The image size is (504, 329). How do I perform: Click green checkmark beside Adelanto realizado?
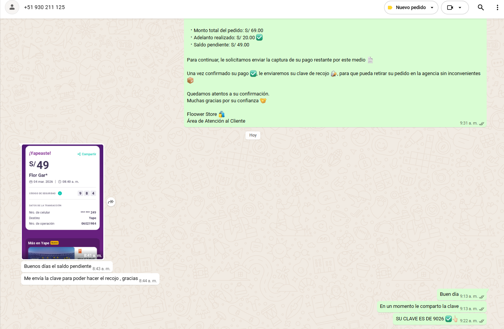259,37
